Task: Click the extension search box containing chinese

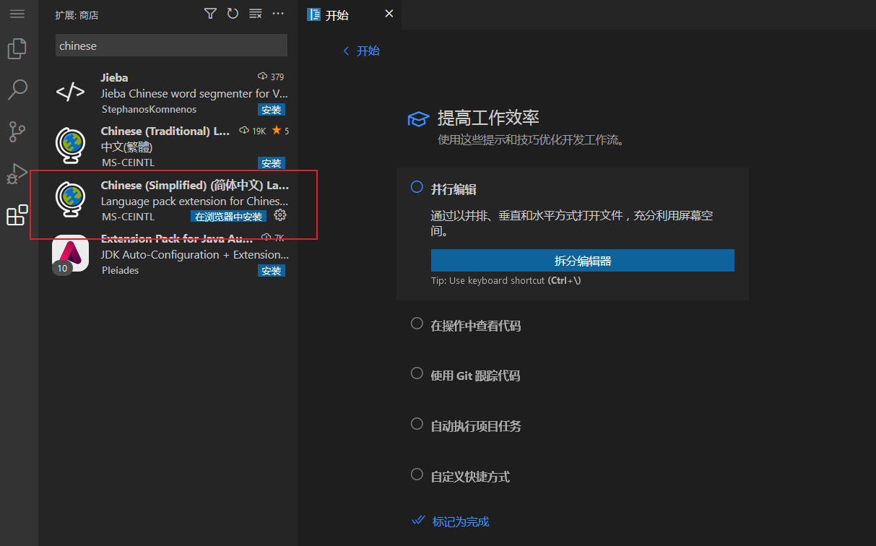Action: coord(171,45)
